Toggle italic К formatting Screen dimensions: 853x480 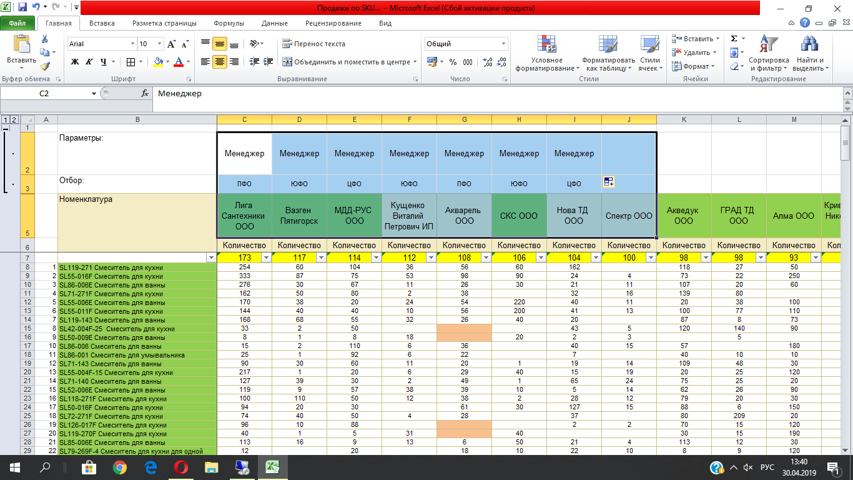click(x=89, y=62)
